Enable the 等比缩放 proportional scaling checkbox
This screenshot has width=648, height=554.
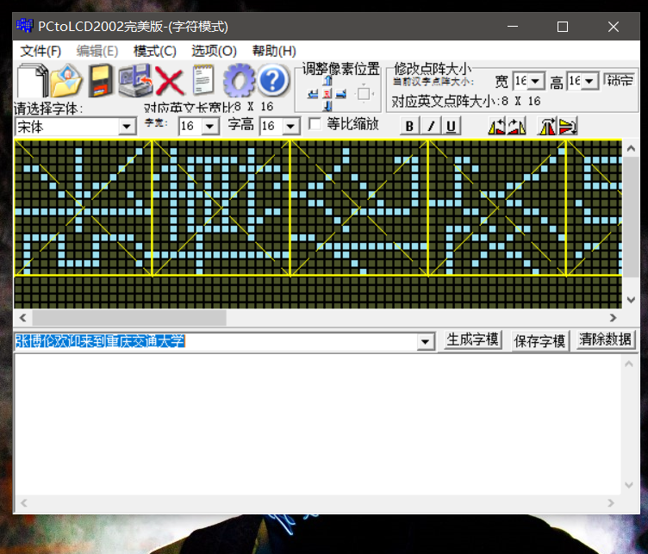tap(315, 124)
